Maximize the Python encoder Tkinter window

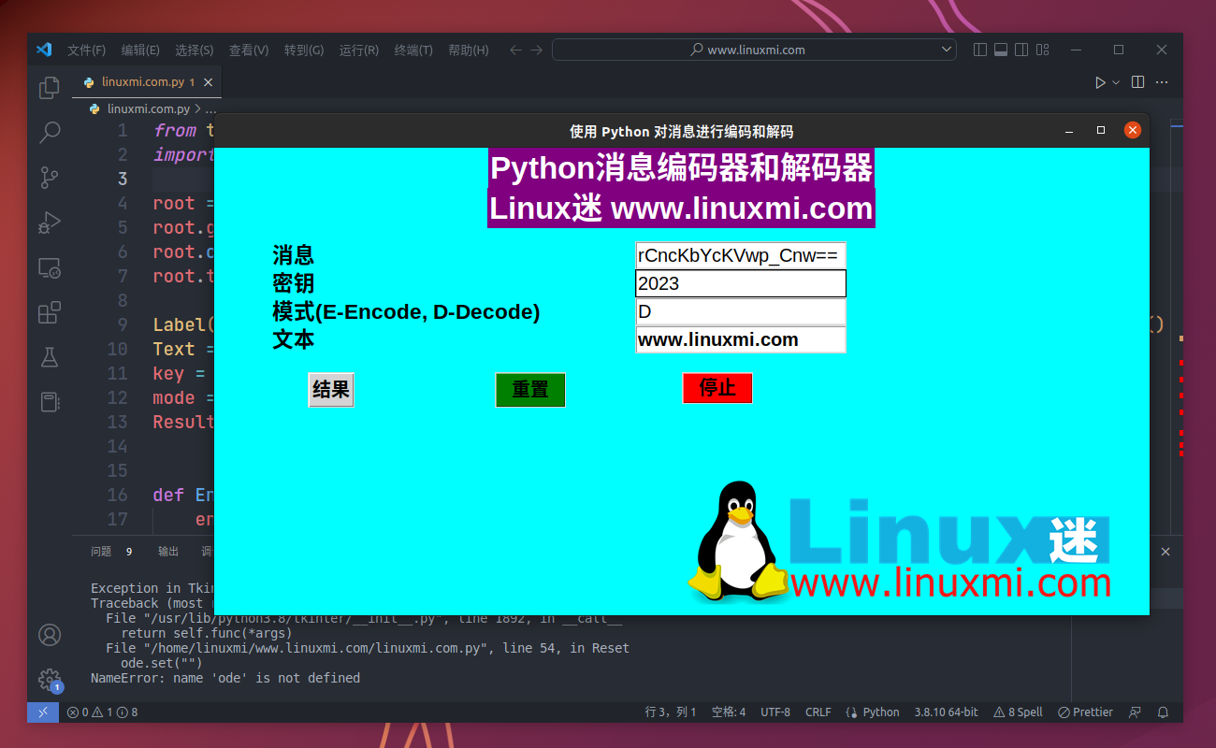click(x=1101, y=131)
